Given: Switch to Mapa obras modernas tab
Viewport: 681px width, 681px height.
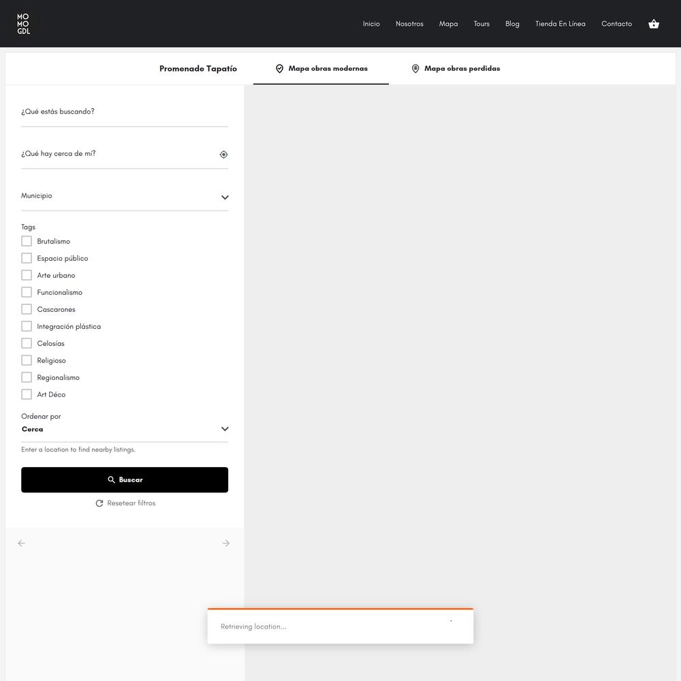Looking at the screenshot, I should coord(321,69).
